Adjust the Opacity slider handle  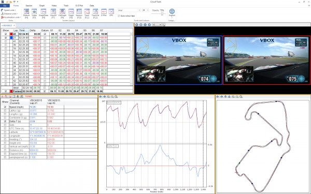click(x=162, y=13)
